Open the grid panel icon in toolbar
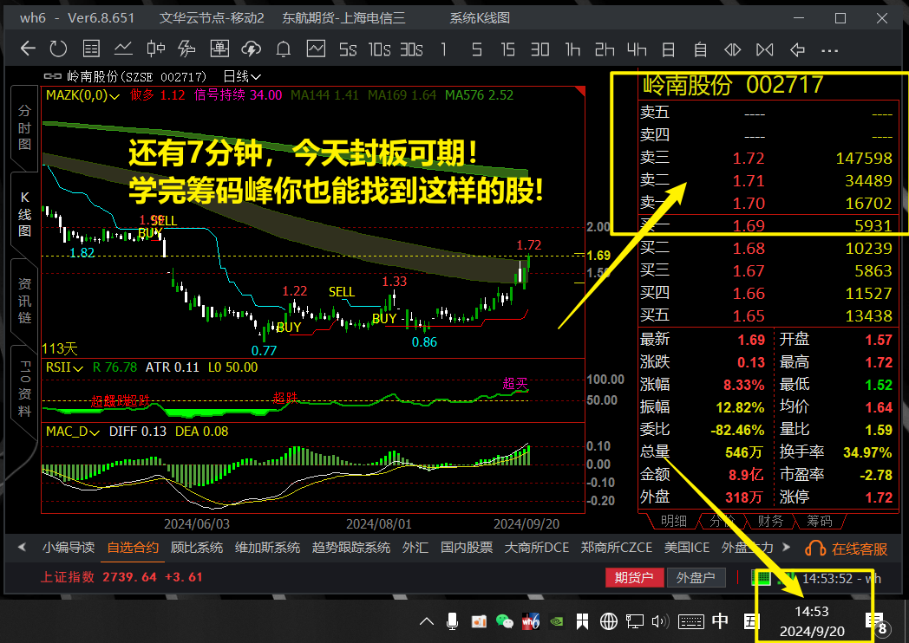 coord(219,49)
